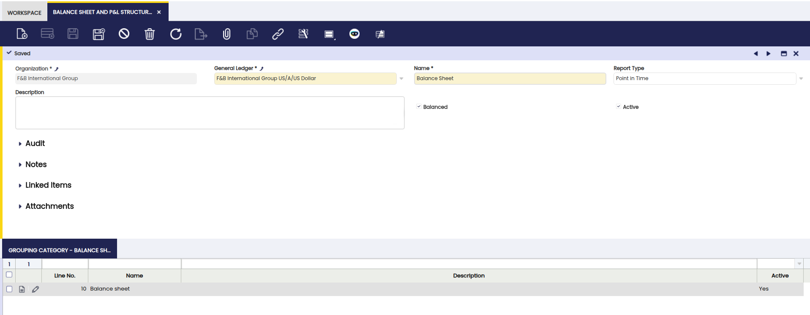Viewport: 810px width, 315px height.
Task: Click the New Record document icon
Action: coord(22,34)
